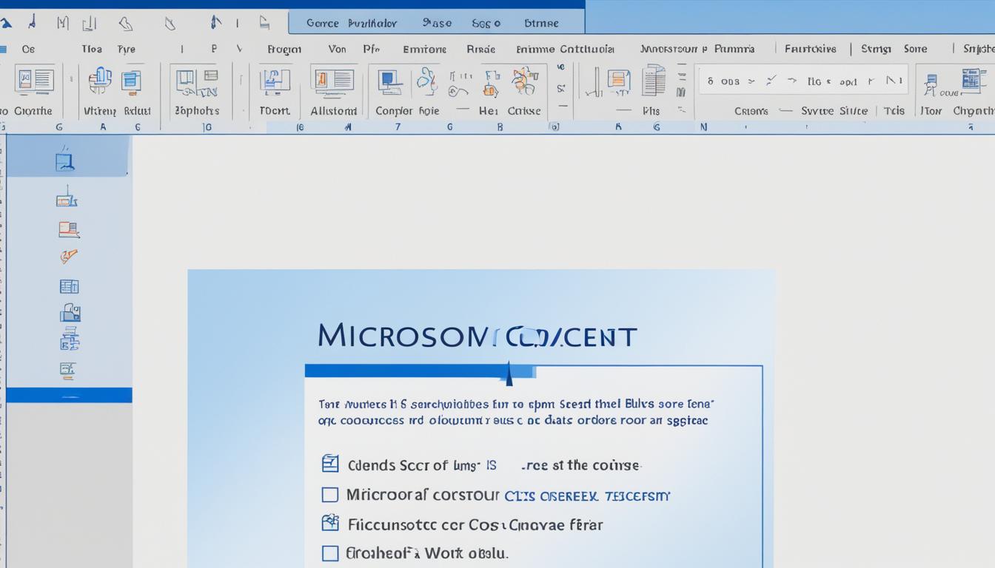This screenshot has height=568, width=995.
Task: Click the orange pen sidebar icon
Action: pyautogui.click(x=69, y=257)
